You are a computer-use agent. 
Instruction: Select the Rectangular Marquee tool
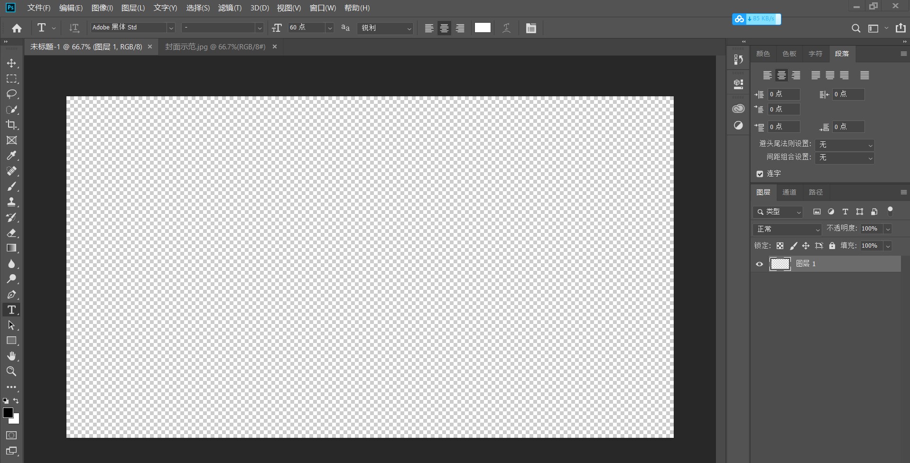point(11,79)
